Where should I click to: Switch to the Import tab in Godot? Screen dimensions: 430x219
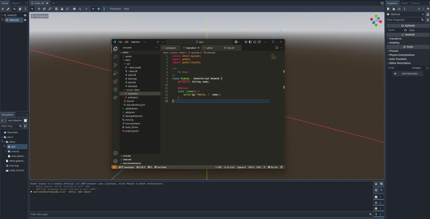16,3
